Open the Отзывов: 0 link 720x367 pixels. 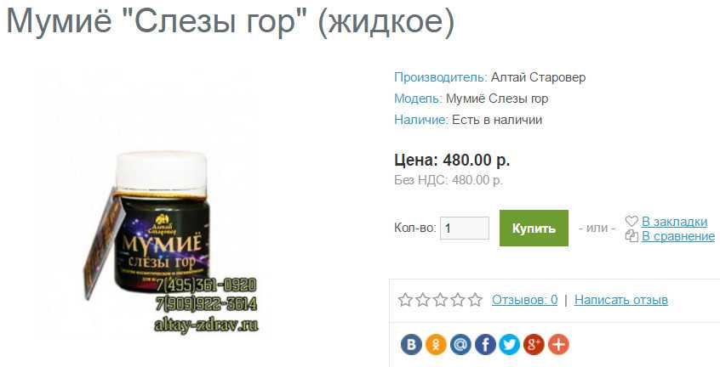coord(524,300)
